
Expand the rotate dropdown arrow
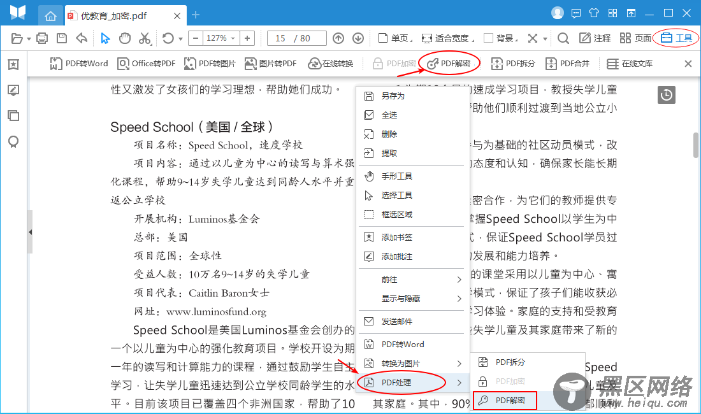tap(180, 39)
